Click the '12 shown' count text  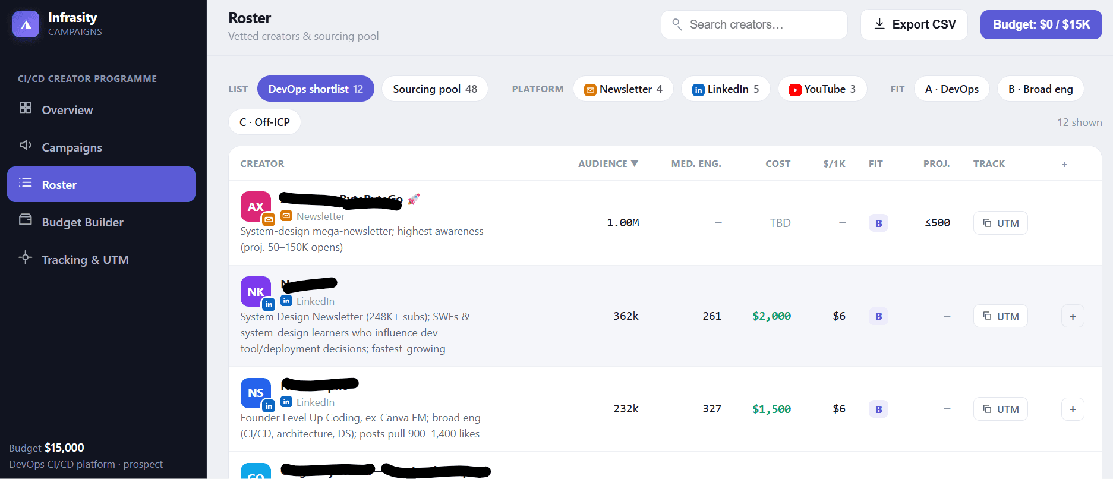(1079, 122)
